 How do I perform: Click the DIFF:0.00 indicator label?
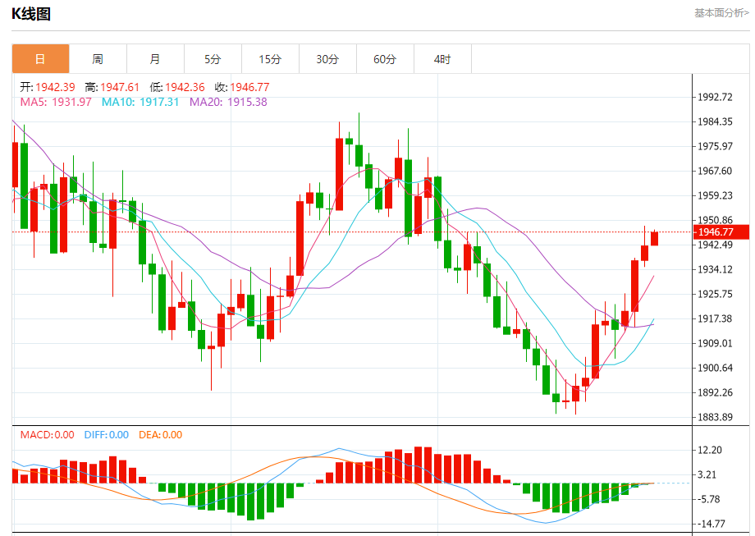(107, 435)
